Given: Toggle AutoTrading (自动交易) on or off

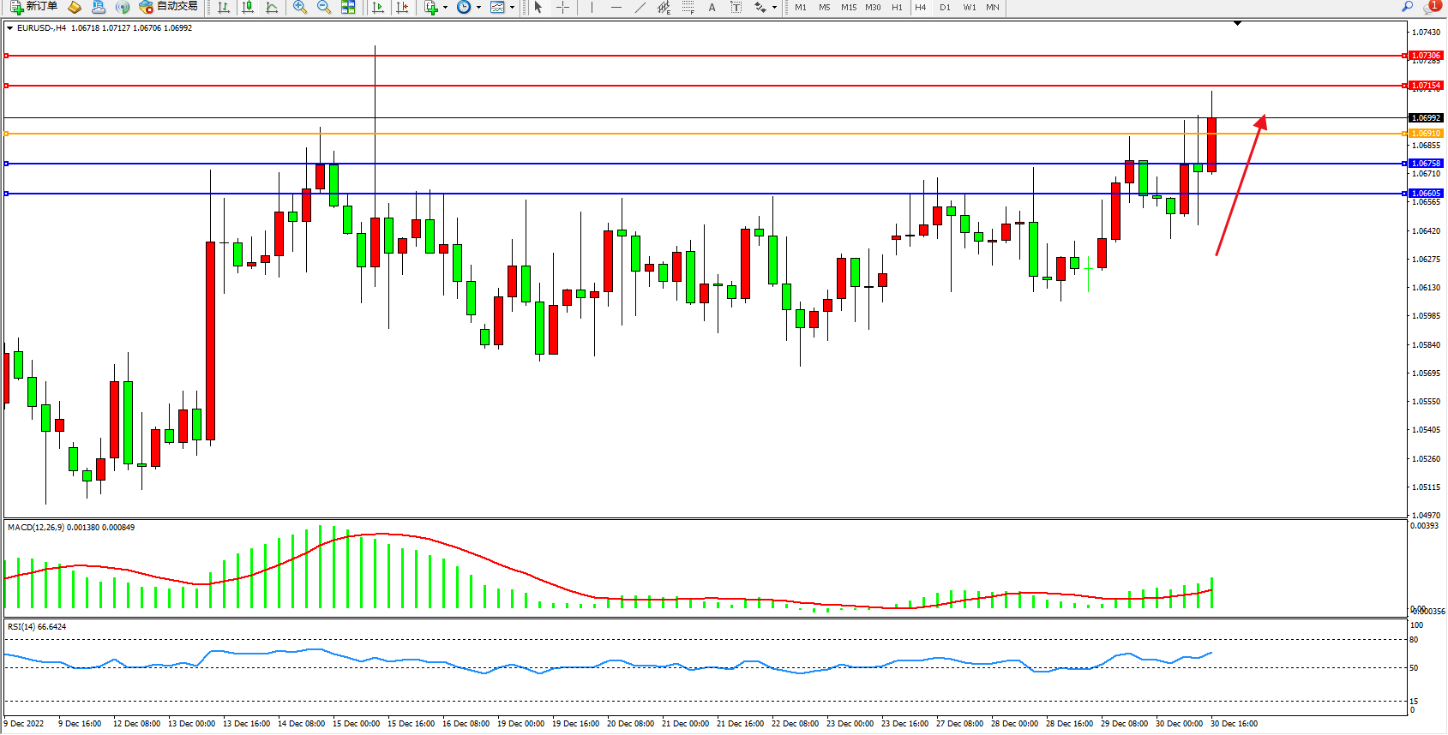Looking at the screenshot, I should point(169,7).
